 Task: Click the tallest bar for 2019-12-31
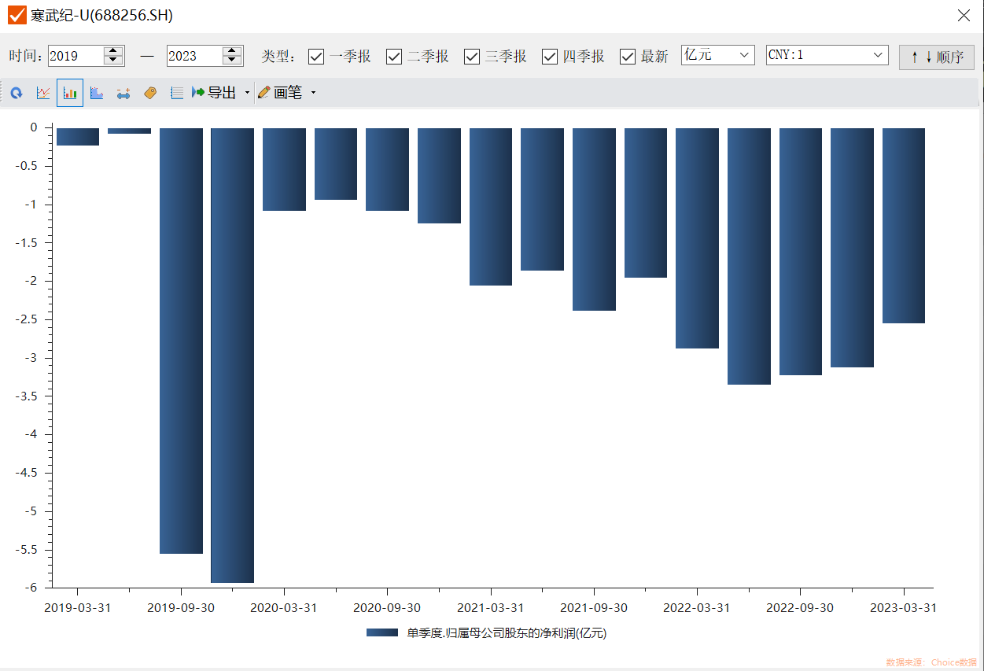pyautogui.click(x=233, y=355)
